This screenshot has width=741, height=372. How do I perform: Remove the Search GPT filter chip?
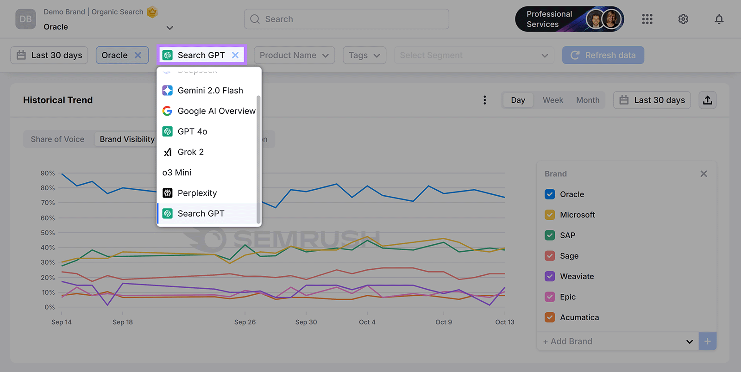pyautogui.click(x=235, y=55)
